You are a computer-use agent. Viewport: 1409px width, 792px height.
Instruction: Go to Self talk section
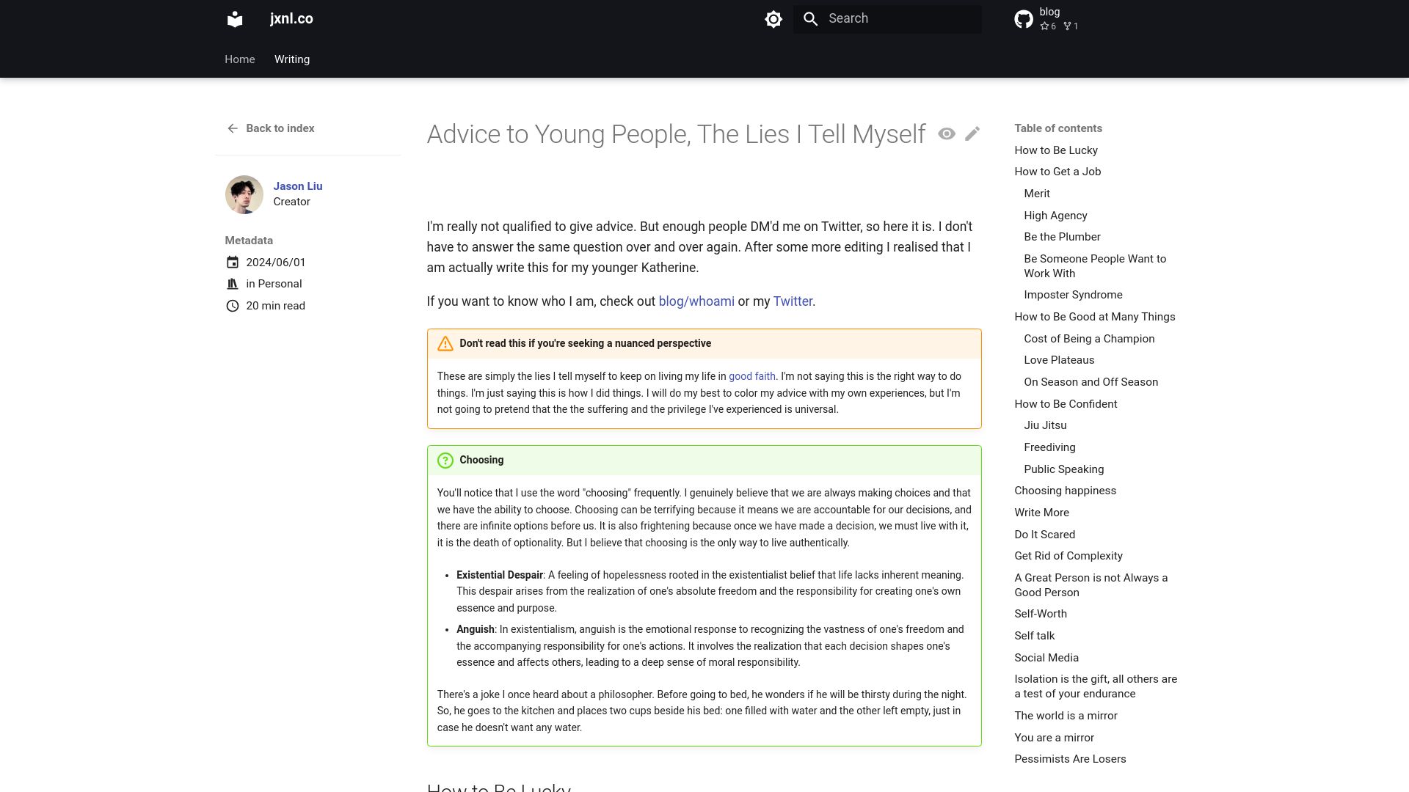pyautogui.click(x=1034, y=636)
